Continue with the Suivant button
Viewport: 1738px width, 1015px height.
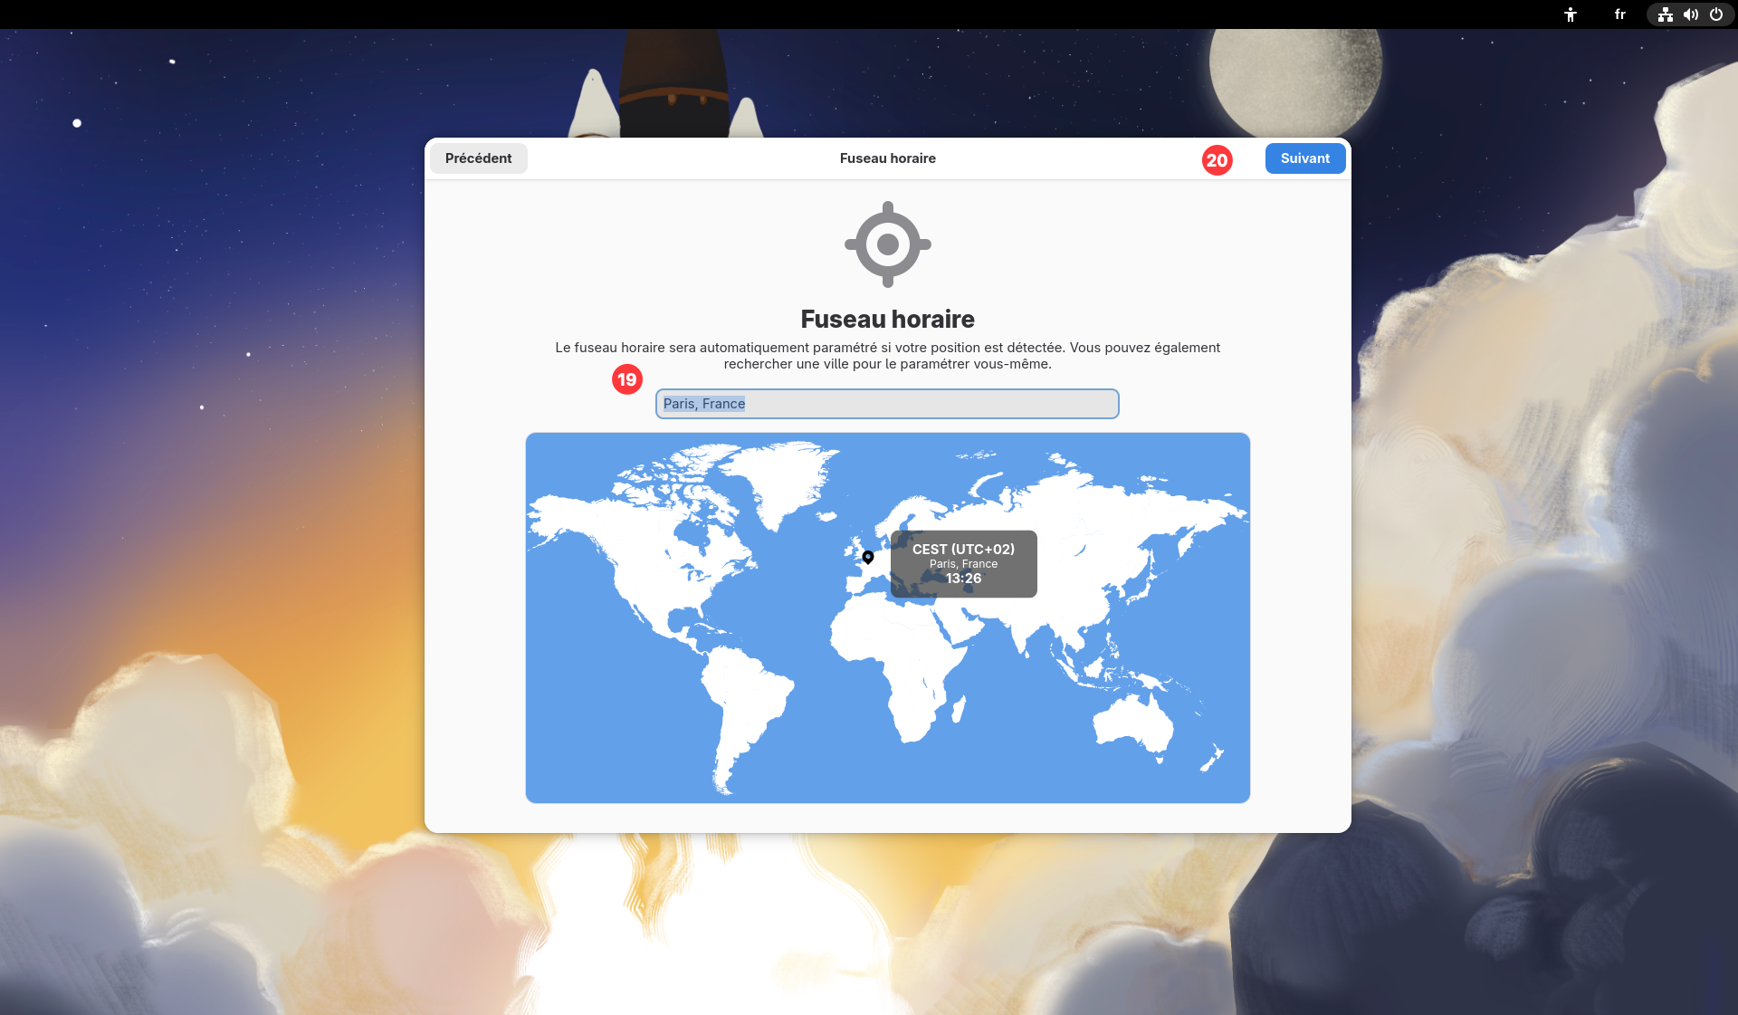click(1304, 158)
